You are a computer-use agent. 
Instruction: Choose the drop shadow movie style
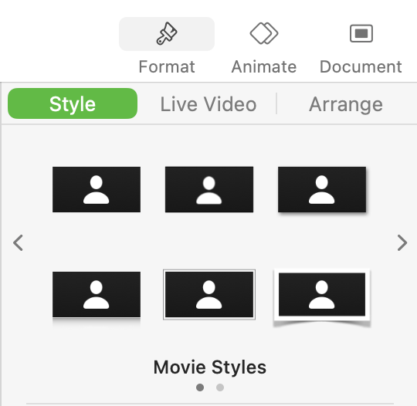pos(322,190)
